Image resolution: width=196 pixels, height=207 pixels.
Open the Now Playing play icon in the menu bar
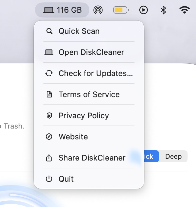click(143, 10)
